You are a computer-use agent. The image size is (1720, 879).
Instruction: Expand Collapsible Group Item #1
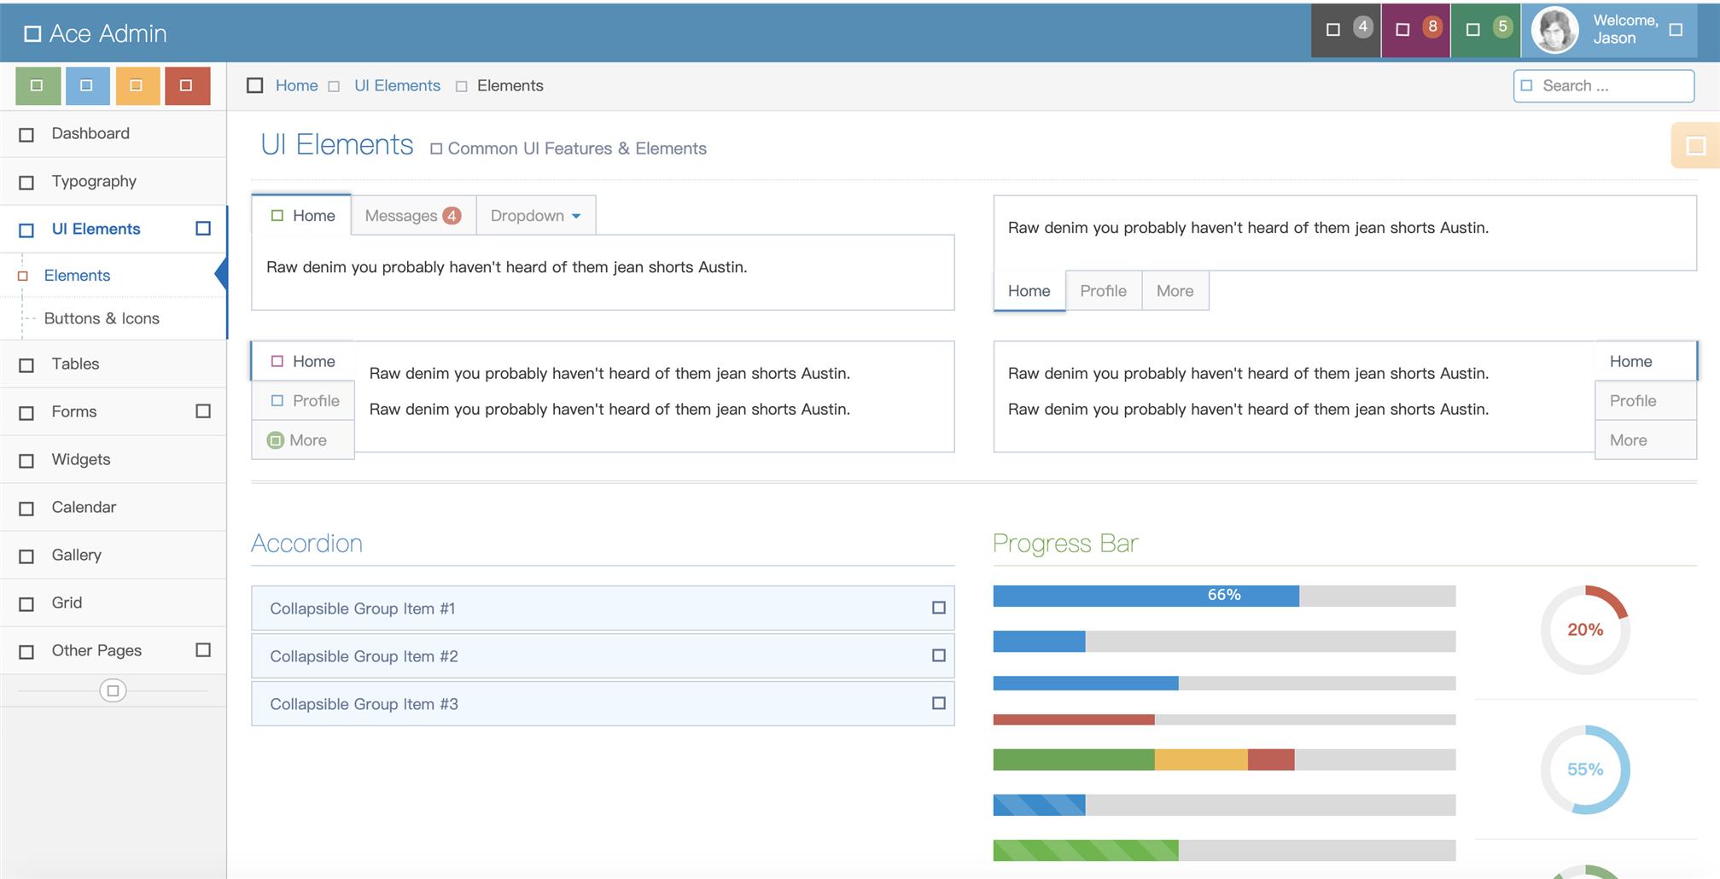(603, 608)
